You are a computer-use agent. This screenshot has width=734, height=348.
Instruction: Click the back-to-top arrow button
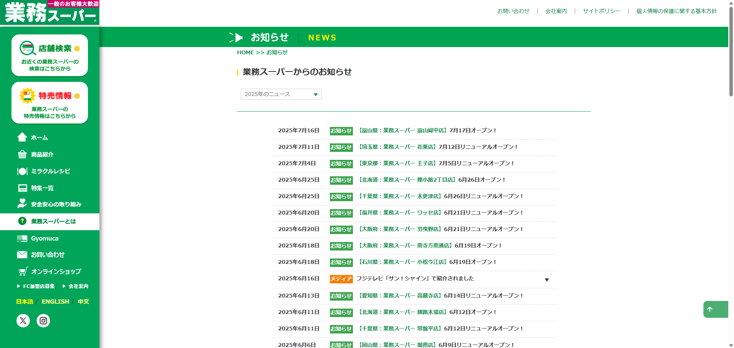[x=716, y=309]
